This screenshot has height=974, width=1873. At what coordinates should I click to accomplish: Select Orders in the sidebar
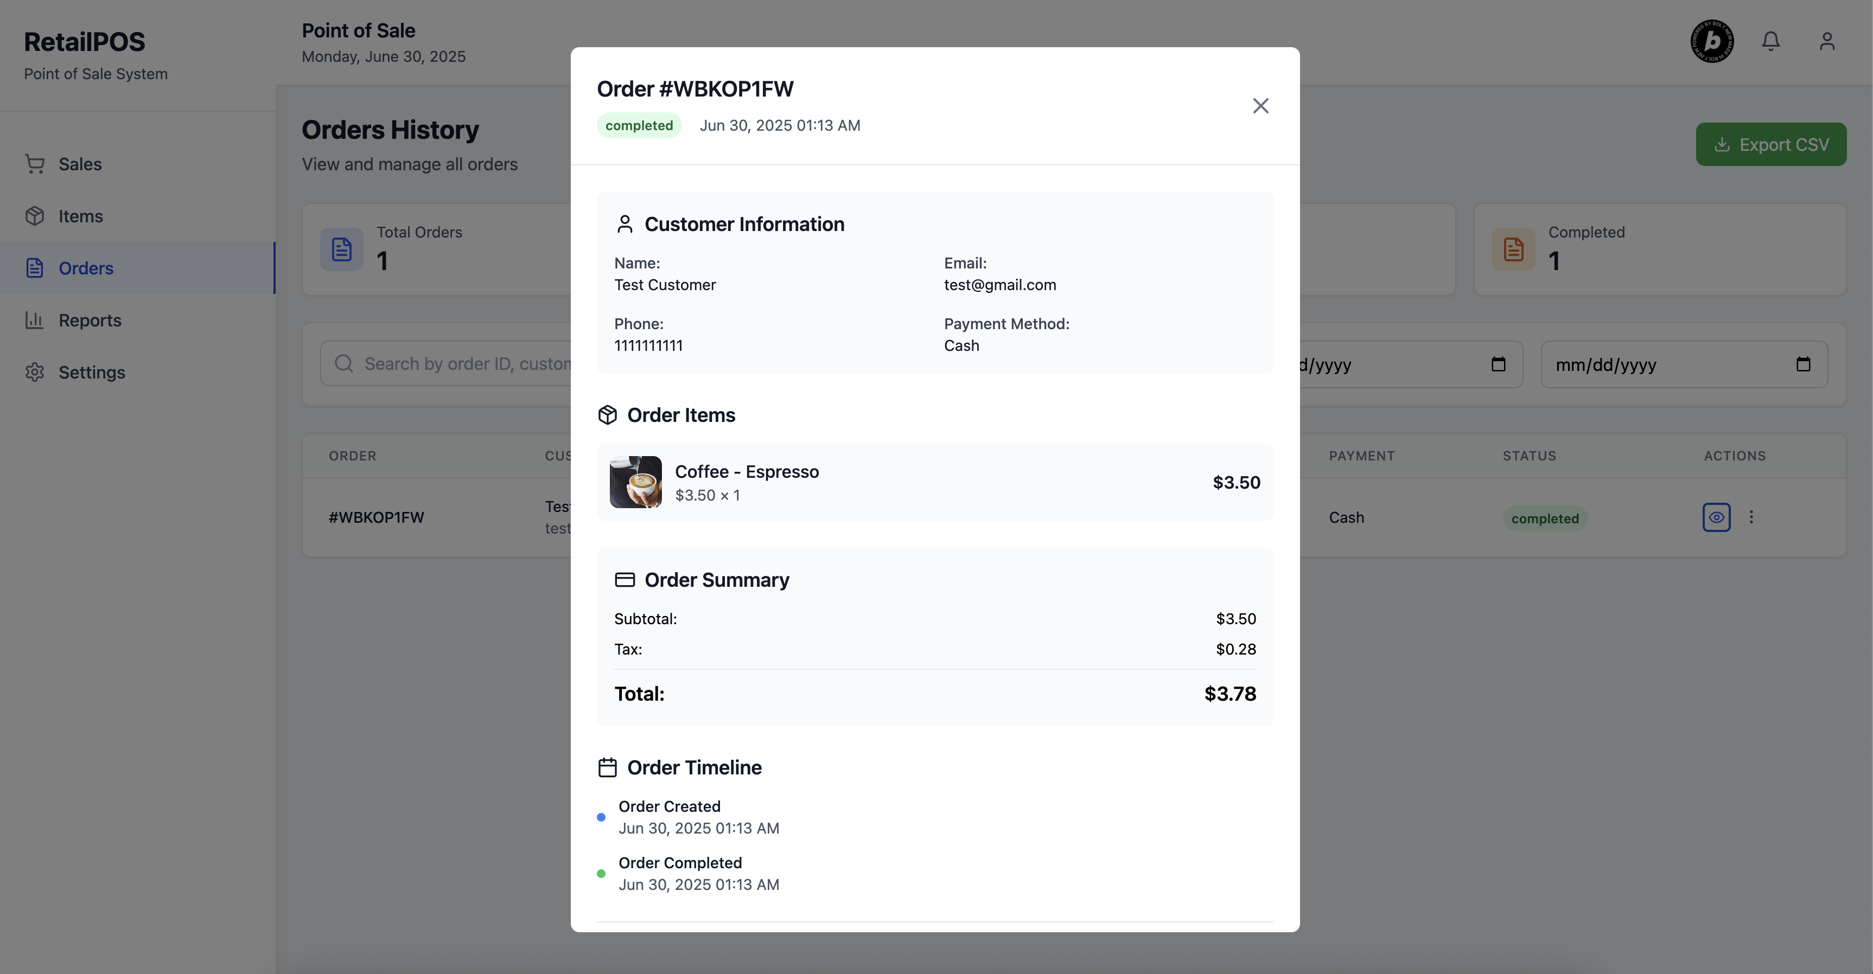pos(86,268)
